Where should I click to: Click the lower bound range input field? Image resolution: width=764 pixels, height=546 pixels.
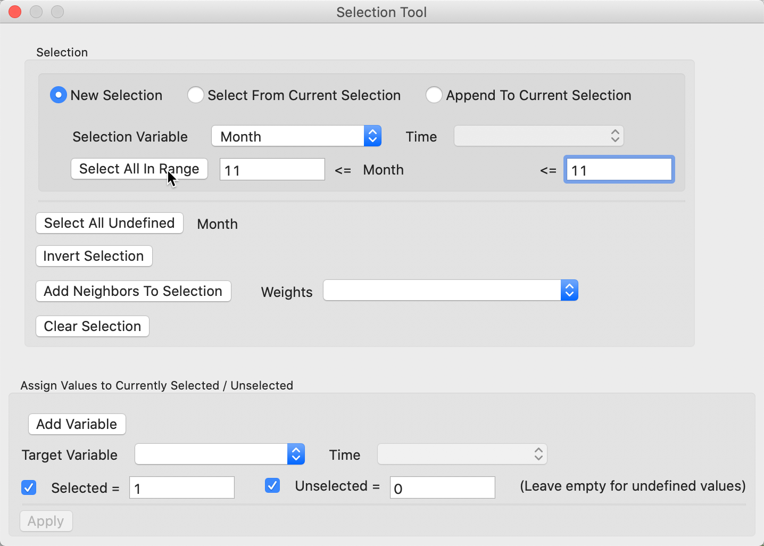click(272, 169)
